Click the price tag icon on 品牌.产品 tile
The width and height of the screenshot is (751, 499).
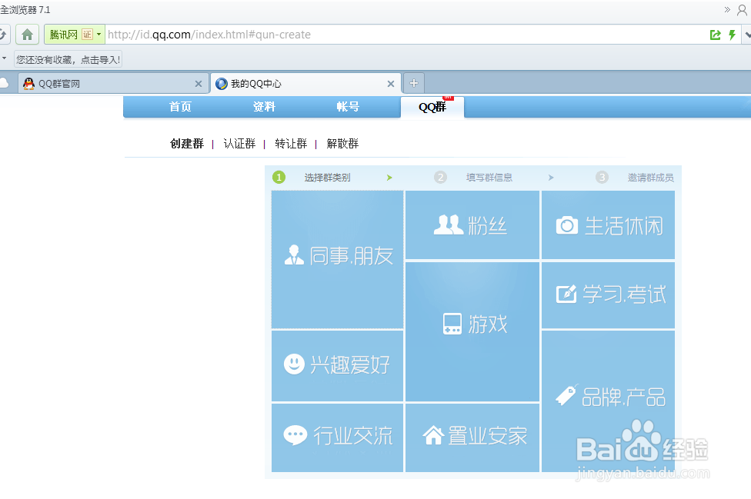tap(566, 394)
